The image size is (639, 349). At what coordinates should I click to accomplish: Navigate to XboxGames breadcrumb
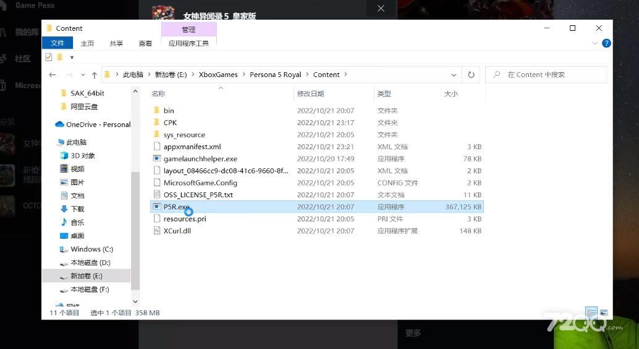(218, 75)
